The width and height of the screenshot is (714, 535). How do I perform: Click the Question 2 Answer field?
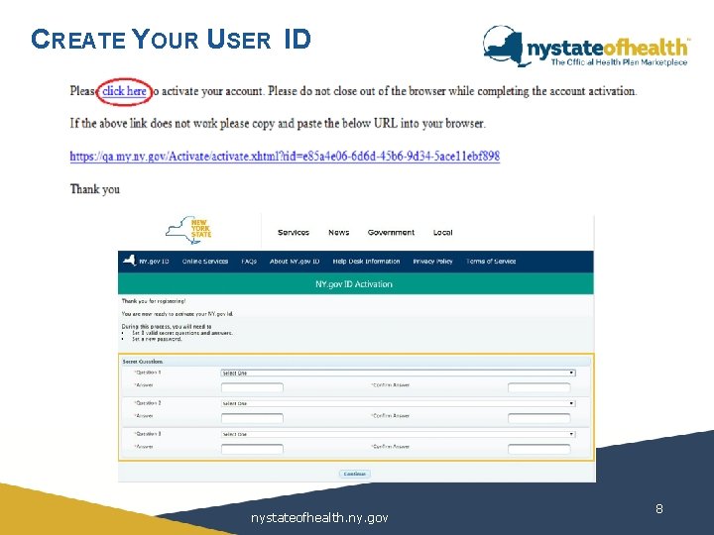[x=252, y=418]
